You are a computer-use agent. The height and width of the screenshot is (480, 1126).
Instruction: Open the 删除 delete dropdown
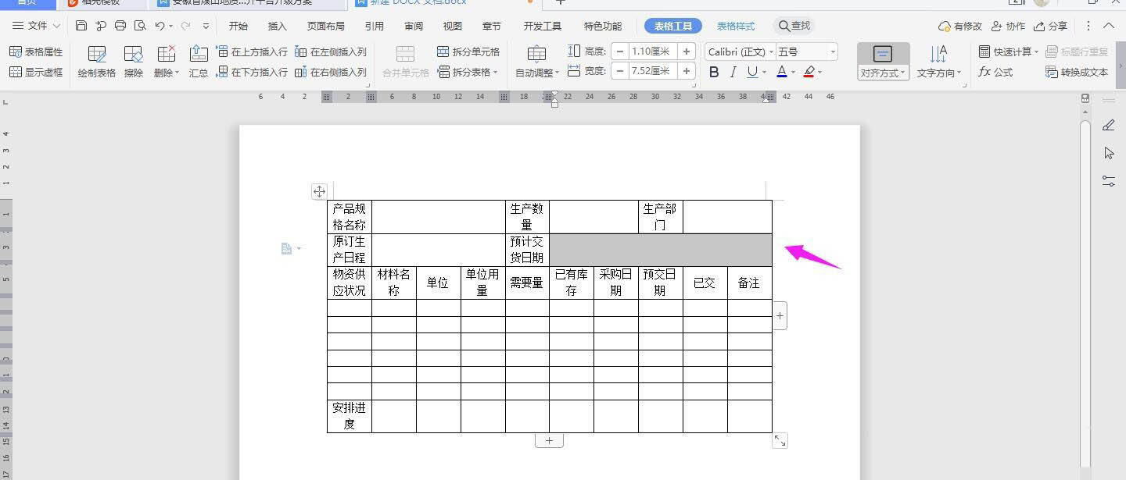[166, 62]
